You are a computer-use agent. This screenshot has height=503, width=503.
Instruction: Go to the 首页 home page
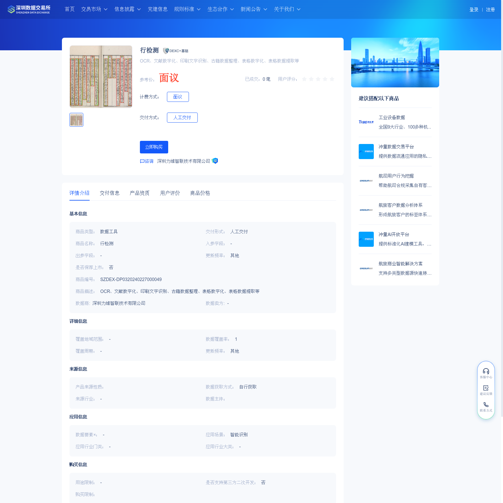click(x=70, y=9)
